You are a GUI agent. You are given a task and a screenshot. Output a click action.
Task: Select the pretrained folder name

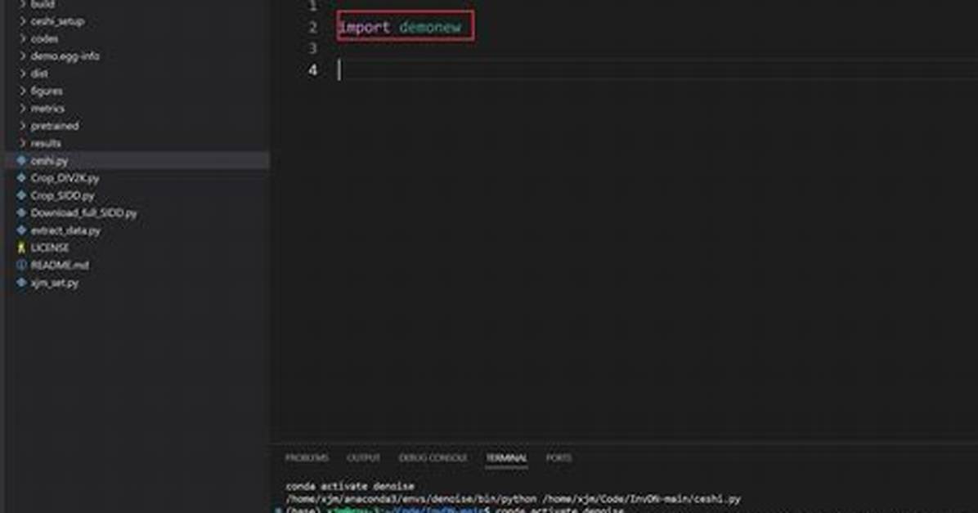[x=55, y=126]
